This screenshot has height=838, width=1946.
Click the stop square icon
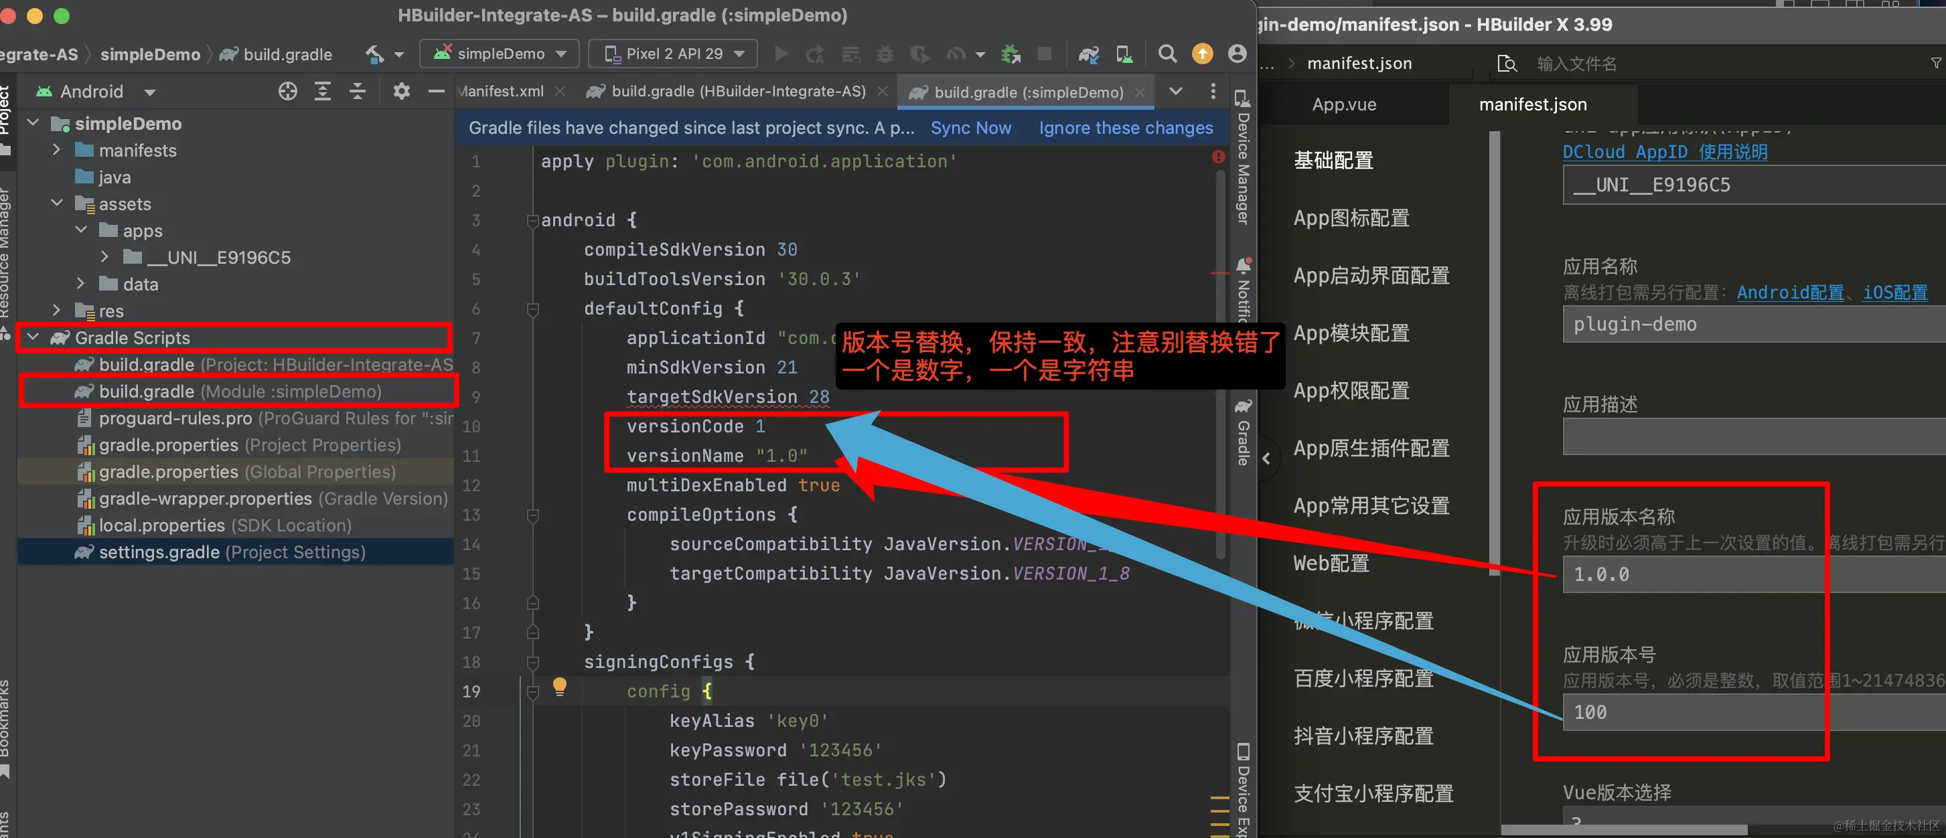pos(1045,54)
